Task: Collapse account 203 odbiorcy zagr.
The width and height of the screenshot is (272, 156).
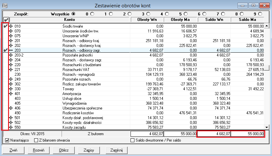Action: (11, 50)
